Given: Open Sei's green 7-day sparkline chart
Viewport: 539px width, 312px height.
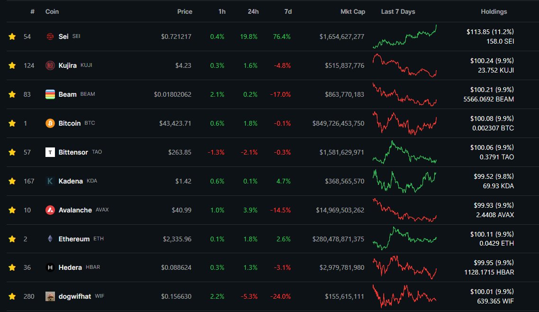Looking at the screenshot, I should (x=404, y=37).
